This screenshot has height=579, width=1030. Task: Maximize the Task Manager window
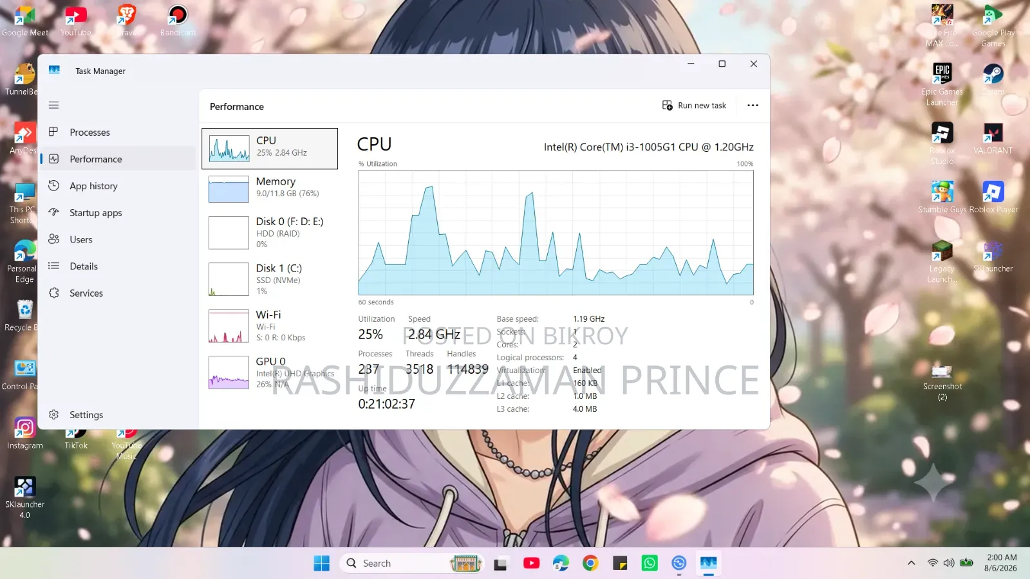click(722, 64)
